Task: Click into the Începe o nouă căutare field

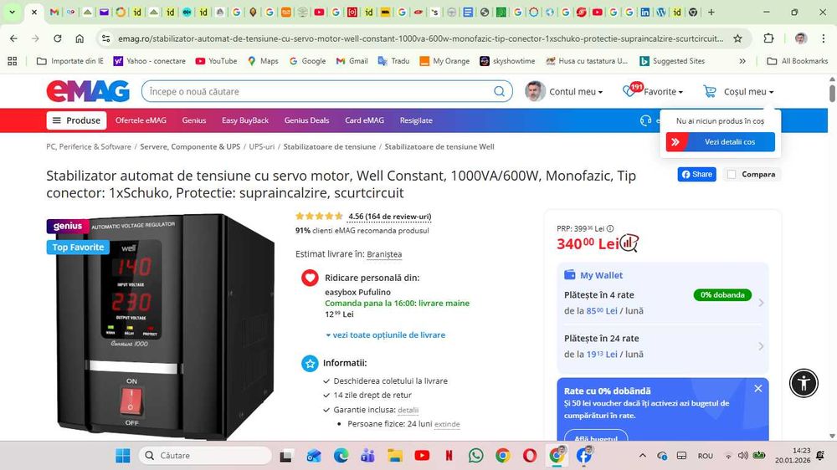Action: [318, 91]
